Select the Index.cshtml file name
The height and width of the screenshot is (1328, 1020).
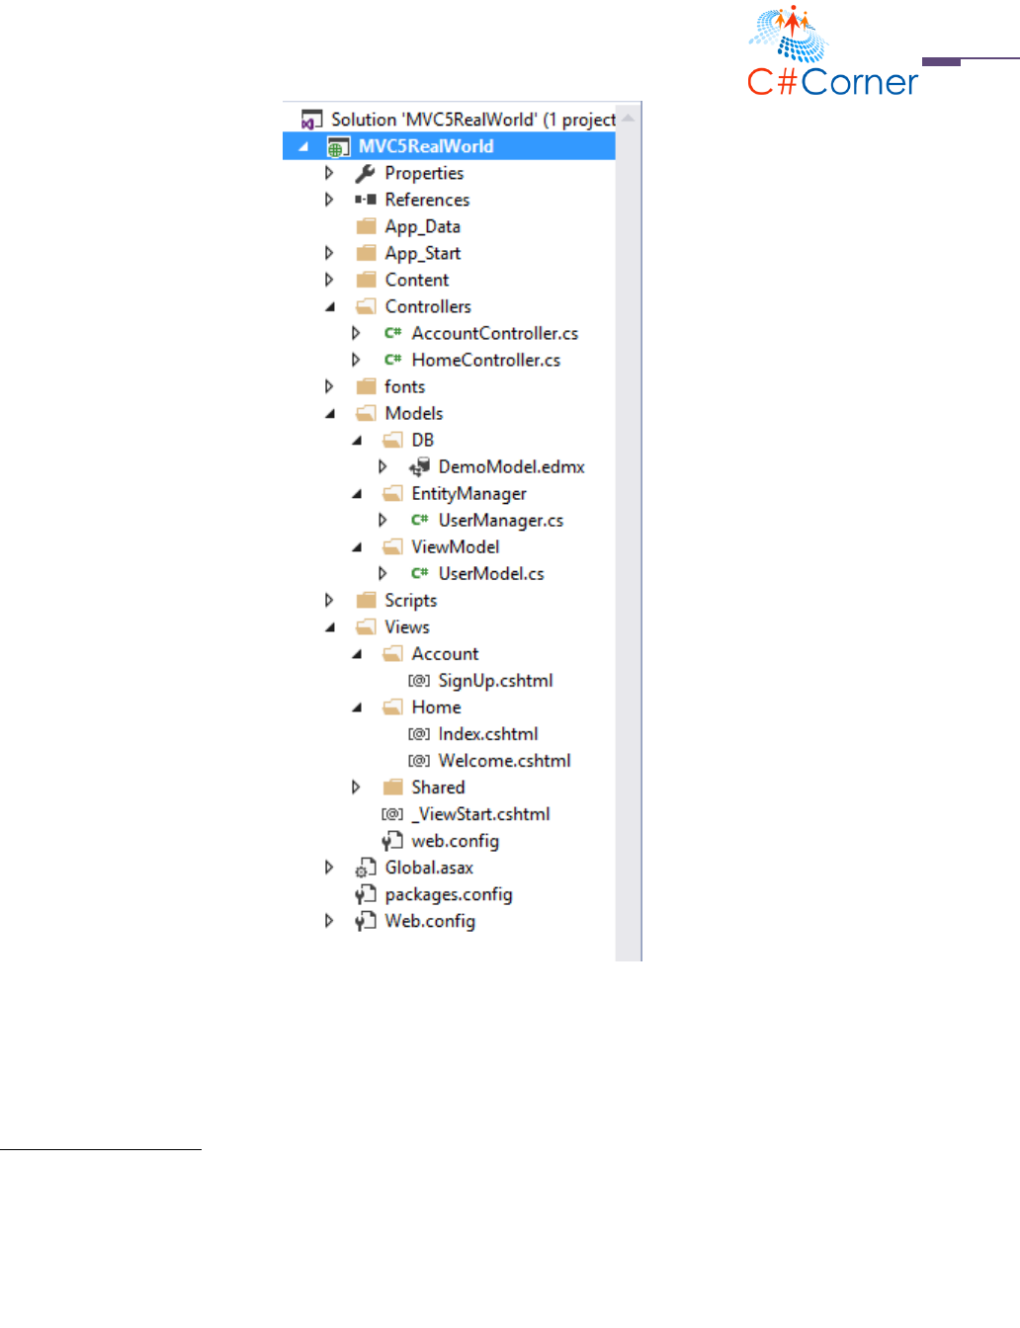point(488,734)
